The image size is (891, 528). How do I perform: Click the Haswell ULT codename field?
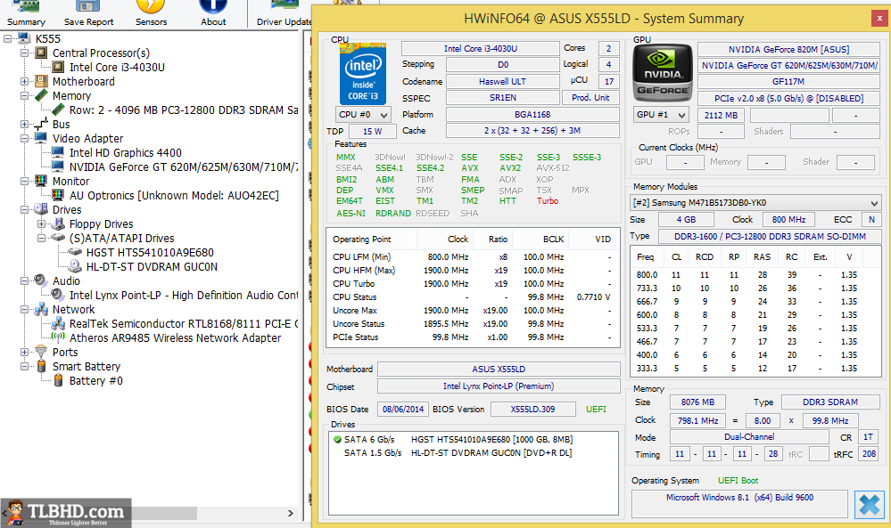click(502, 81)
